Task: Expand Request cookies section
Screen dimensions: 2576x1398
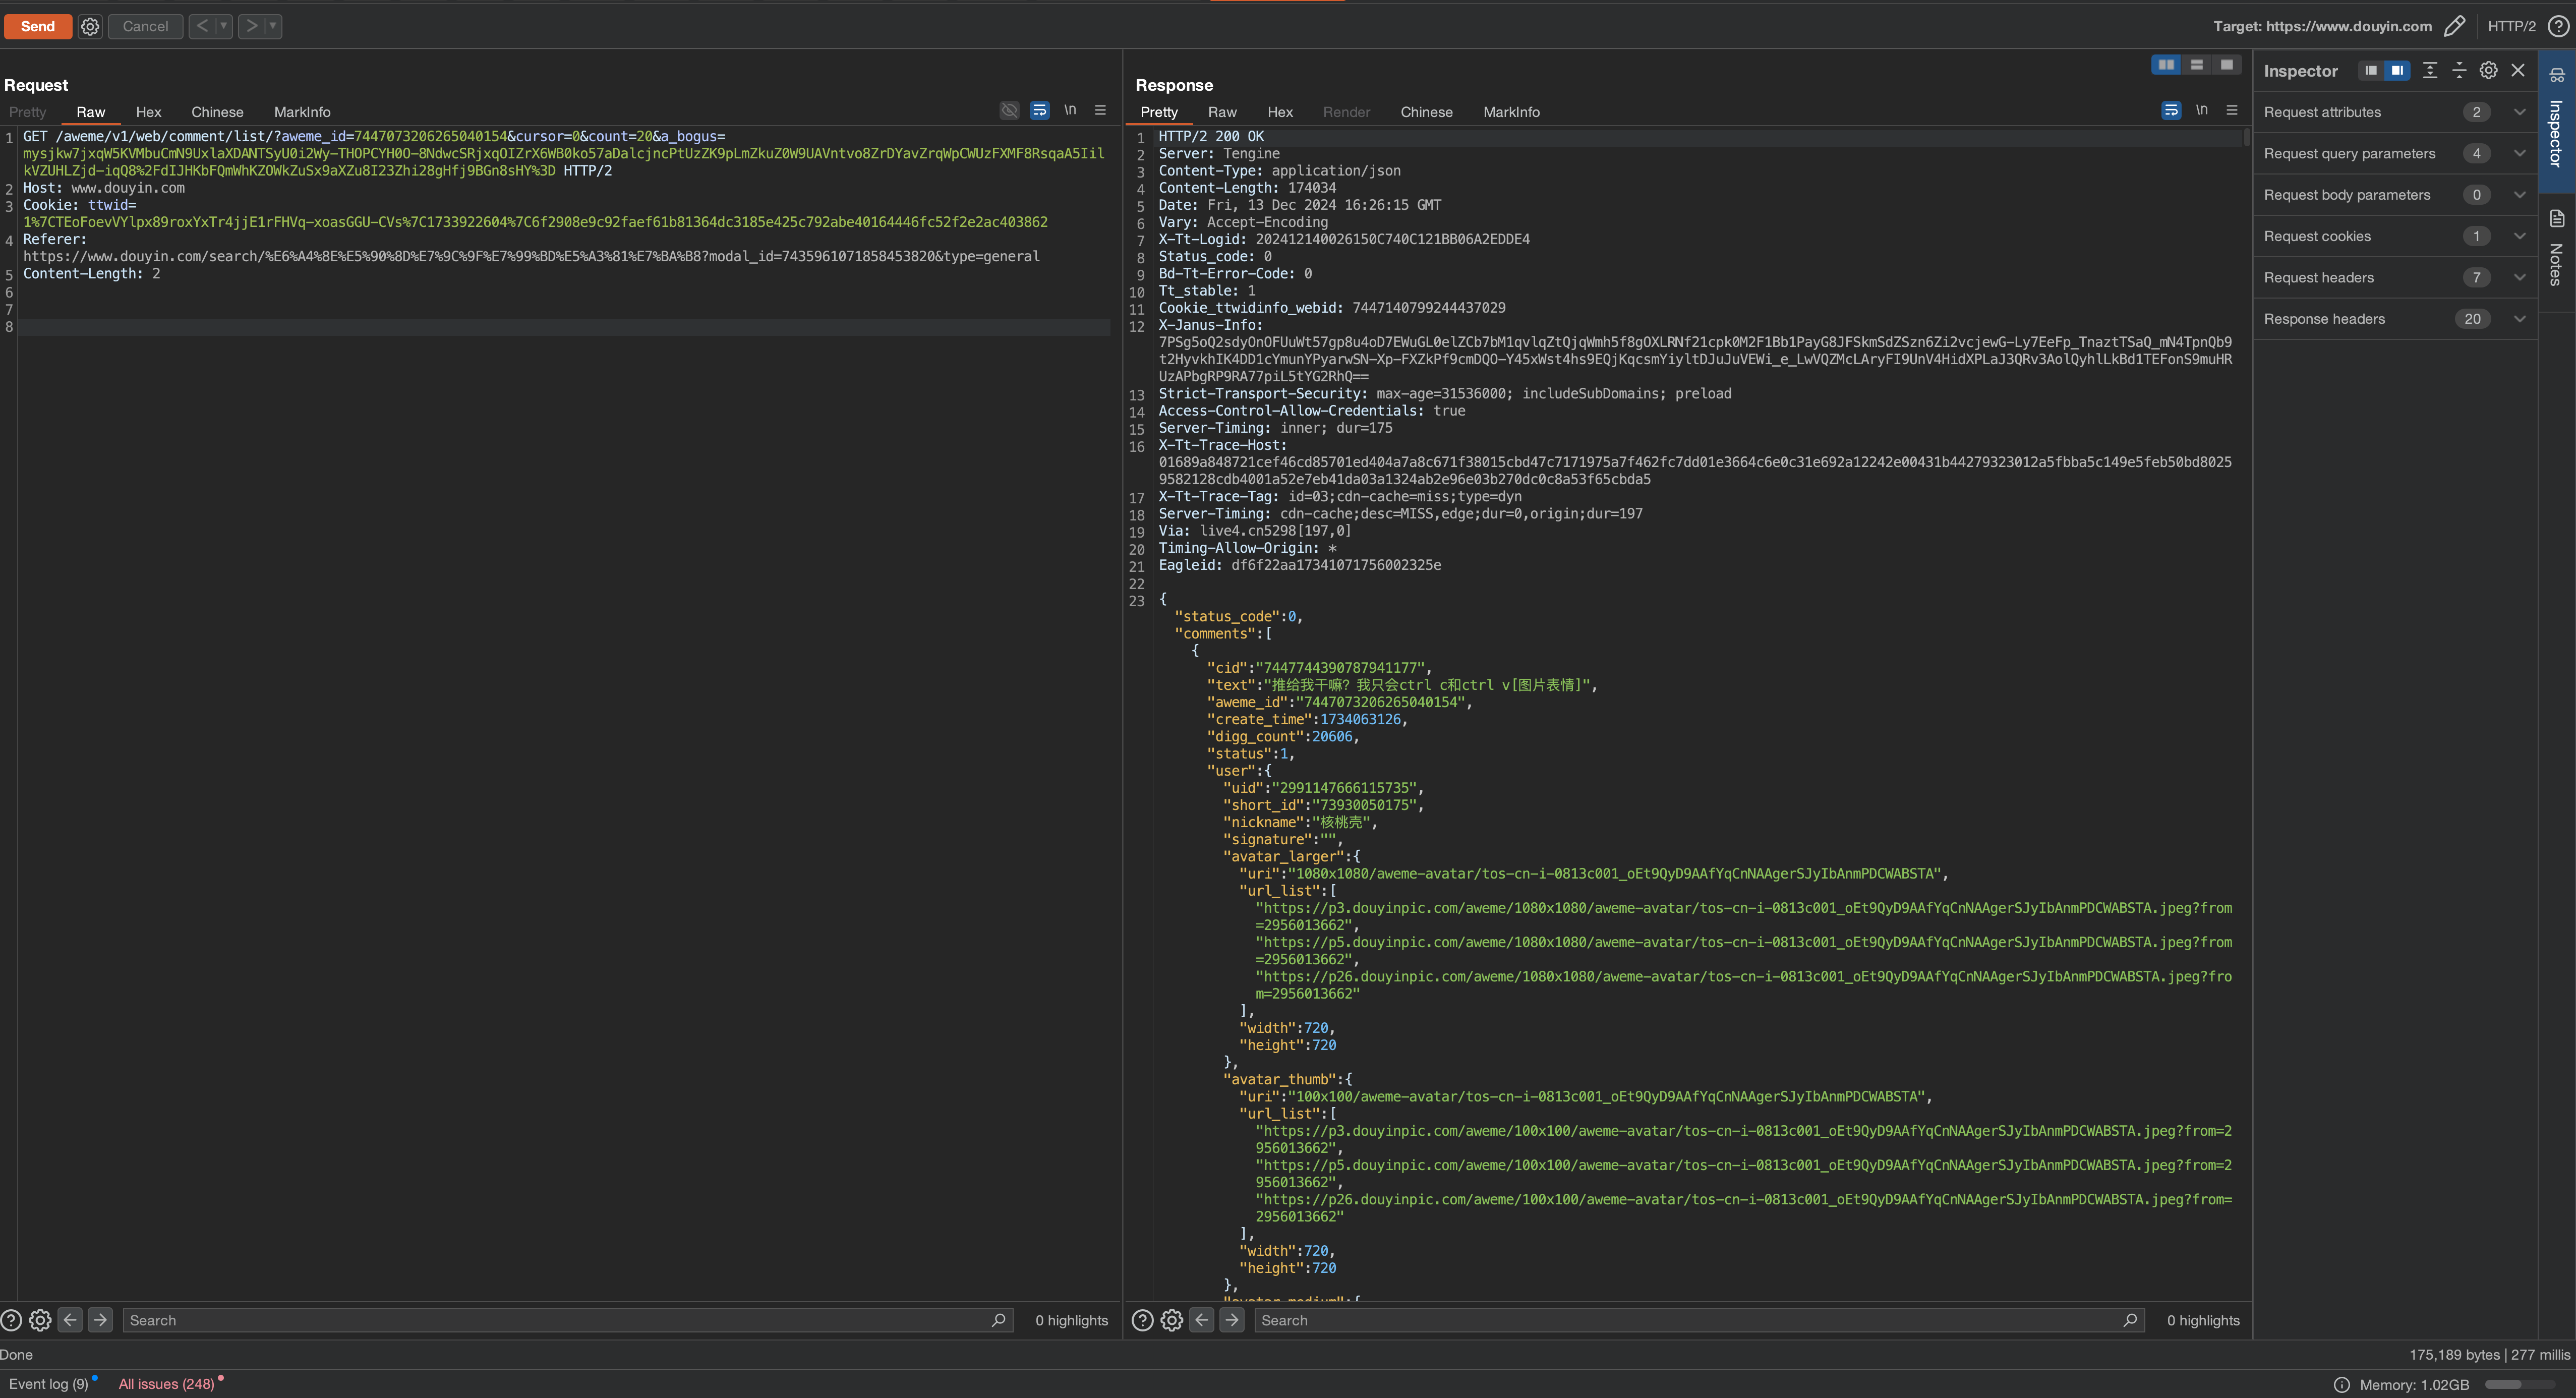Action: tap(2395, 236)
